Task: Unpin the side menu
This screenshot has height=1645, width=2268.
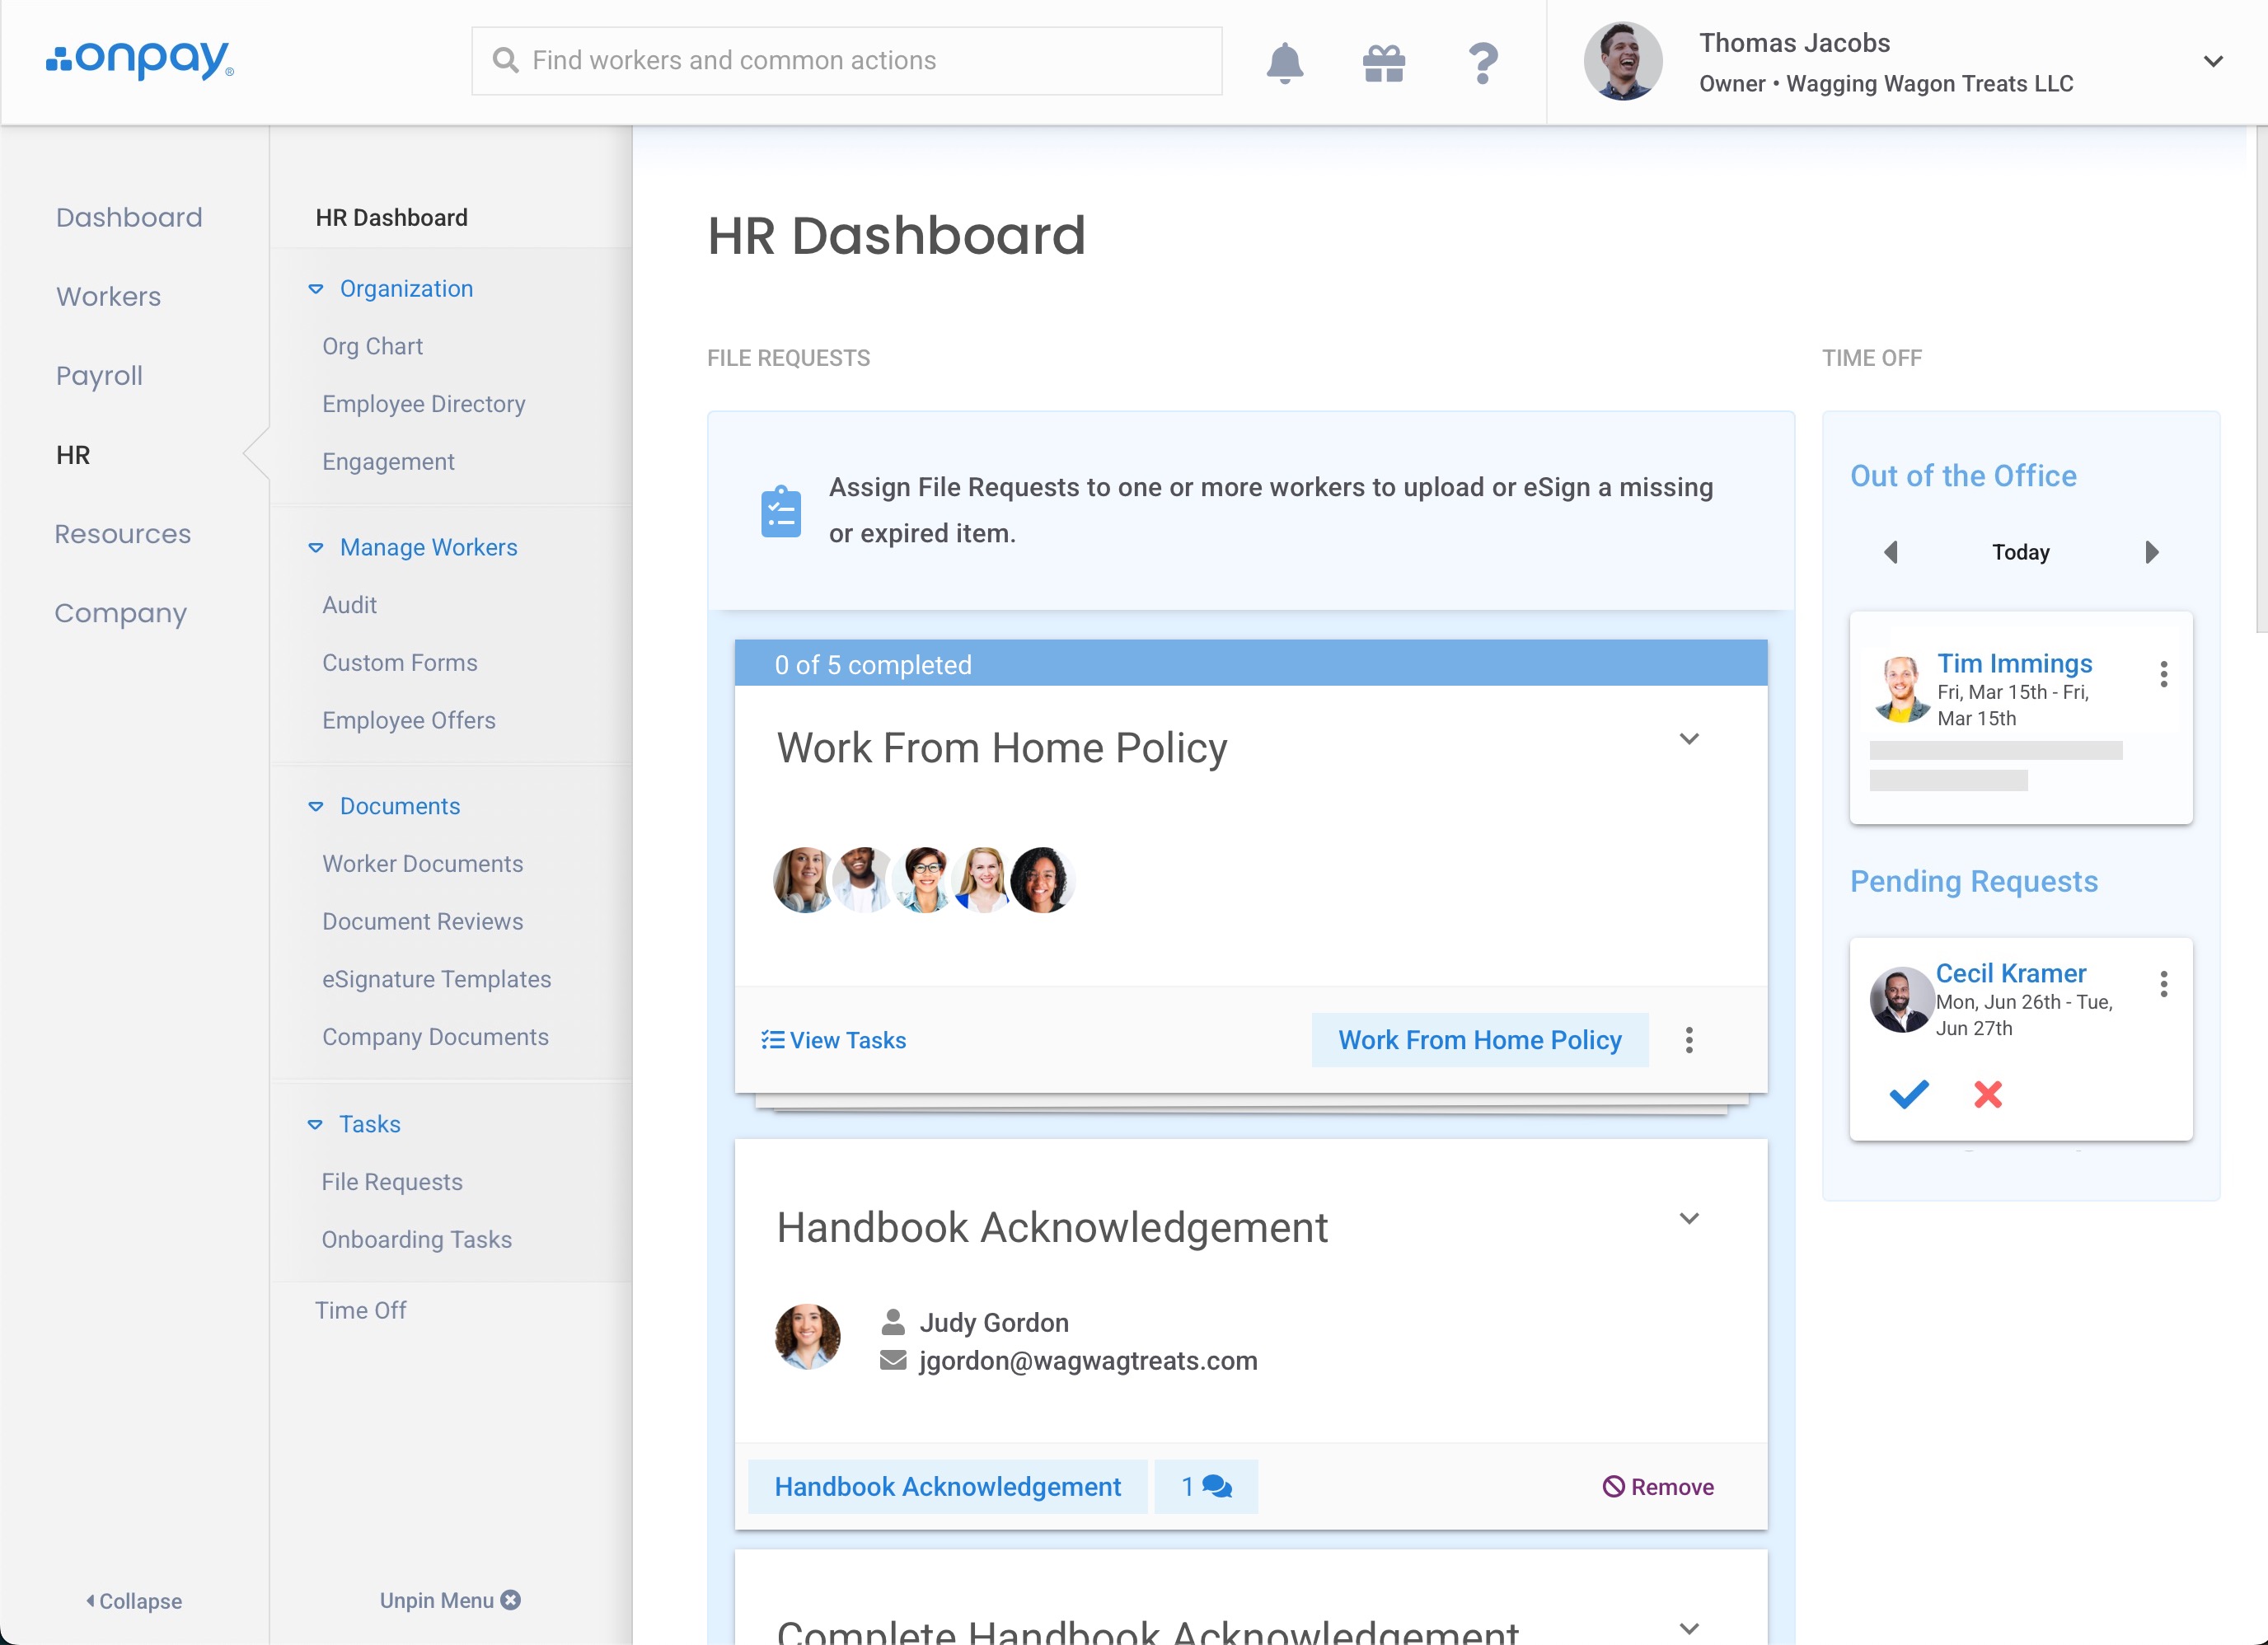Action: pyautogui.click(x=449, y=1600)
